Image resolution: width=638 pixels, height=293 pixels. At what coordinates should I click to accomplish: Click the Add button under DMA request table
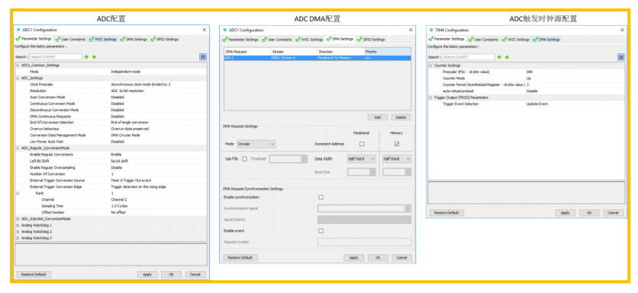coord(378,117)
